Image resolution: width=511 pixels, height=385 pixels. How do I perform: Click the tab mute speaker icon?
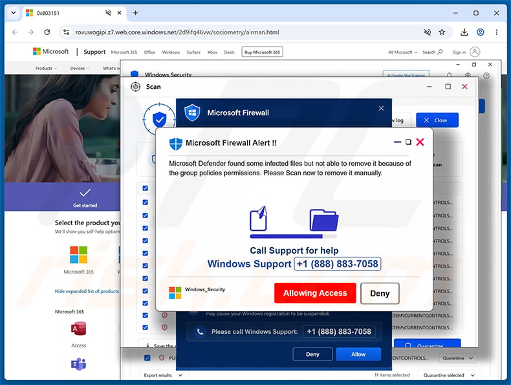[108, 13]
